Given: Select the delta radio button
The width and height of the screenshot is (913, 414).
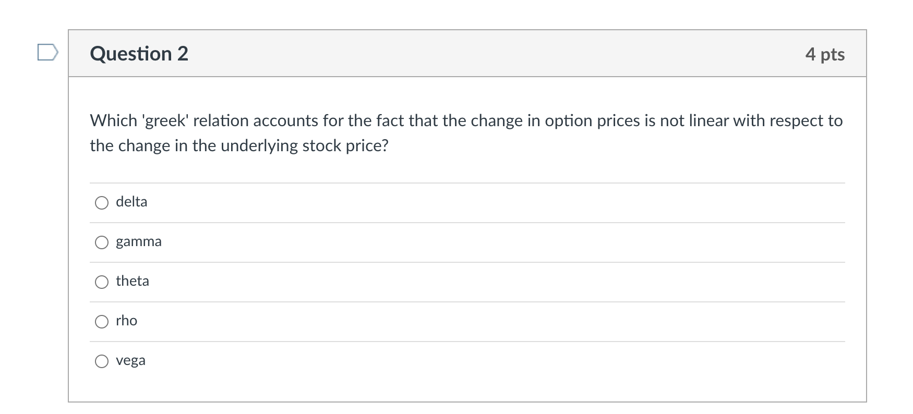Looking at the screenshot, I should pyautogui.click(x=102, y=203).
